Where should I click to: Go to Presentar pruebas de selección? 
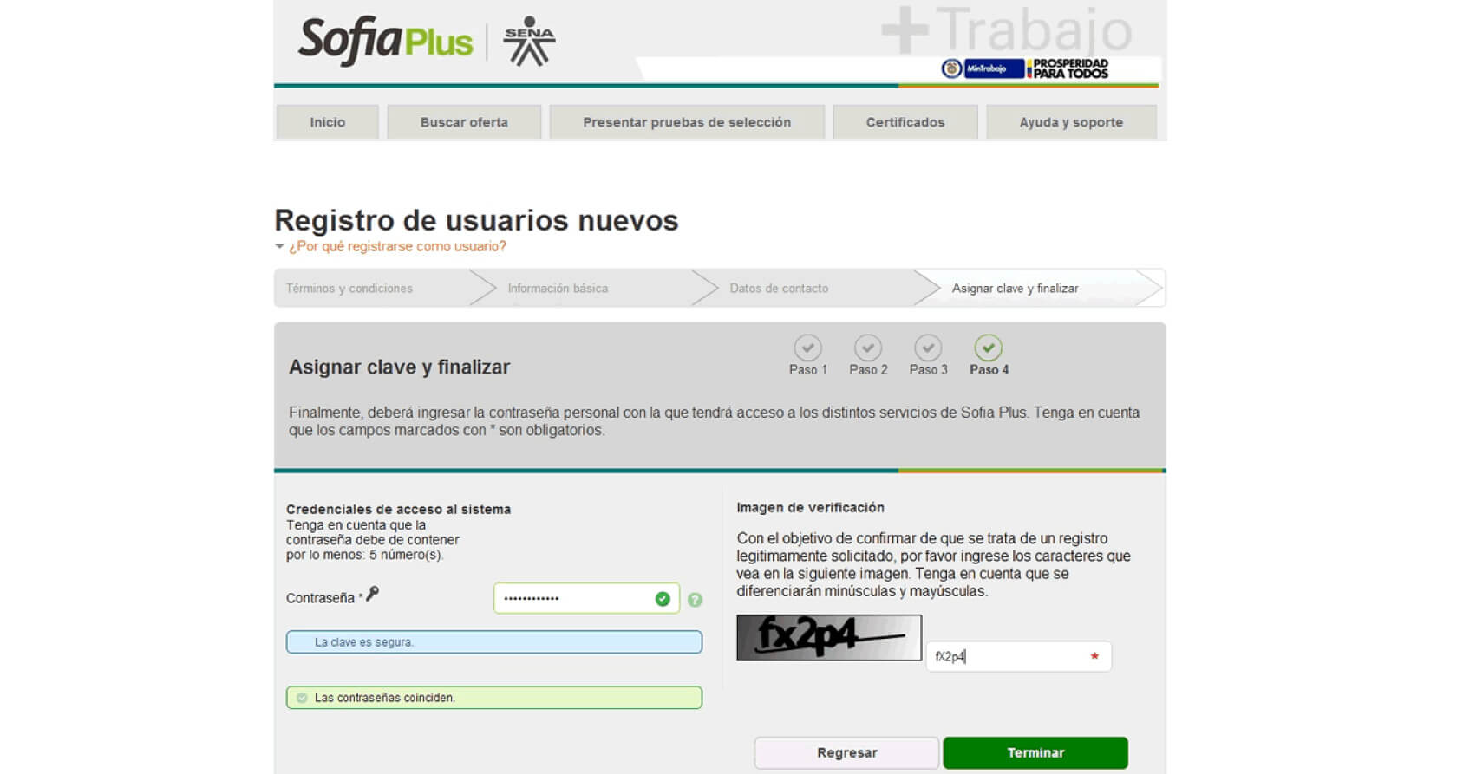tap(687, 122)
